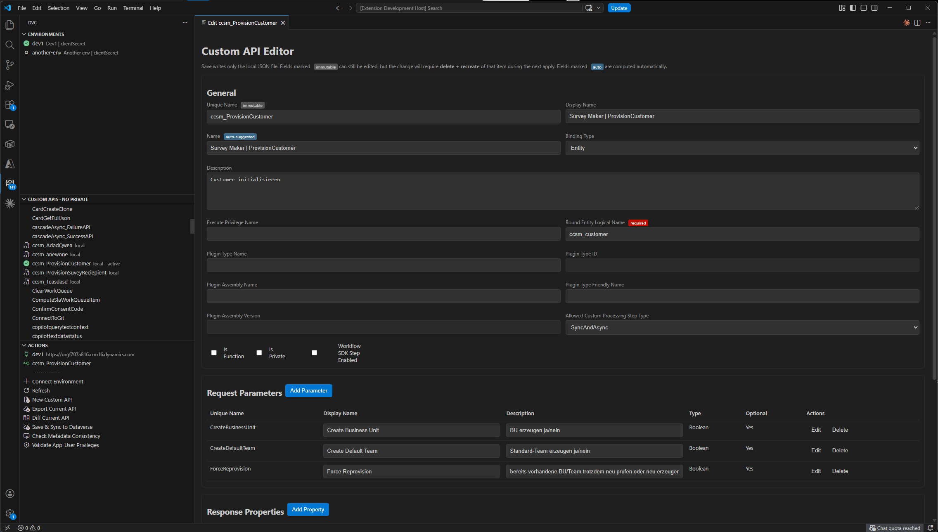Click the Add Property button

(x=308, y=509)
